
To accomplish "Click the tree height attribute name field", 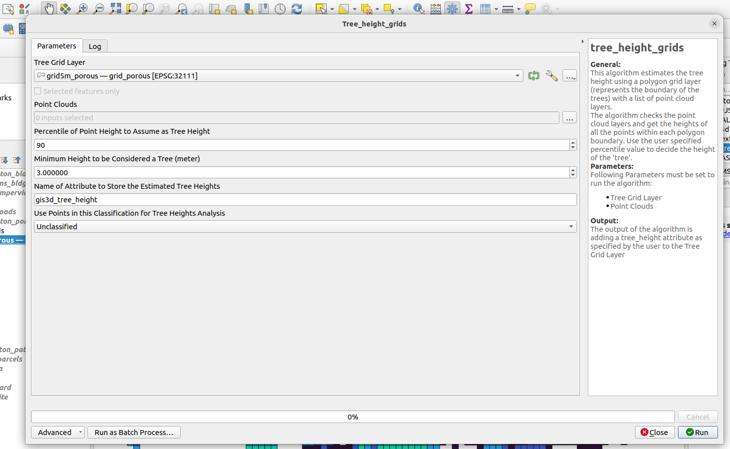I will (305, 200).
